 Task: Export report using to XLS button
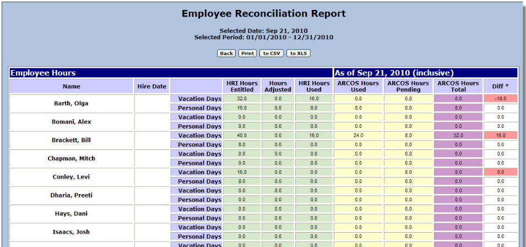pos(299,53)
